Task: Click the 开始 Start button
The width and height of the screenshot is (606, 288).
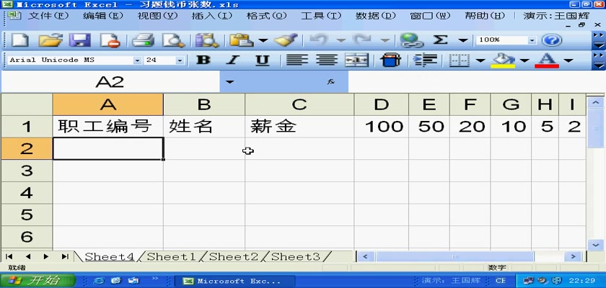Action: coord(35,281)
